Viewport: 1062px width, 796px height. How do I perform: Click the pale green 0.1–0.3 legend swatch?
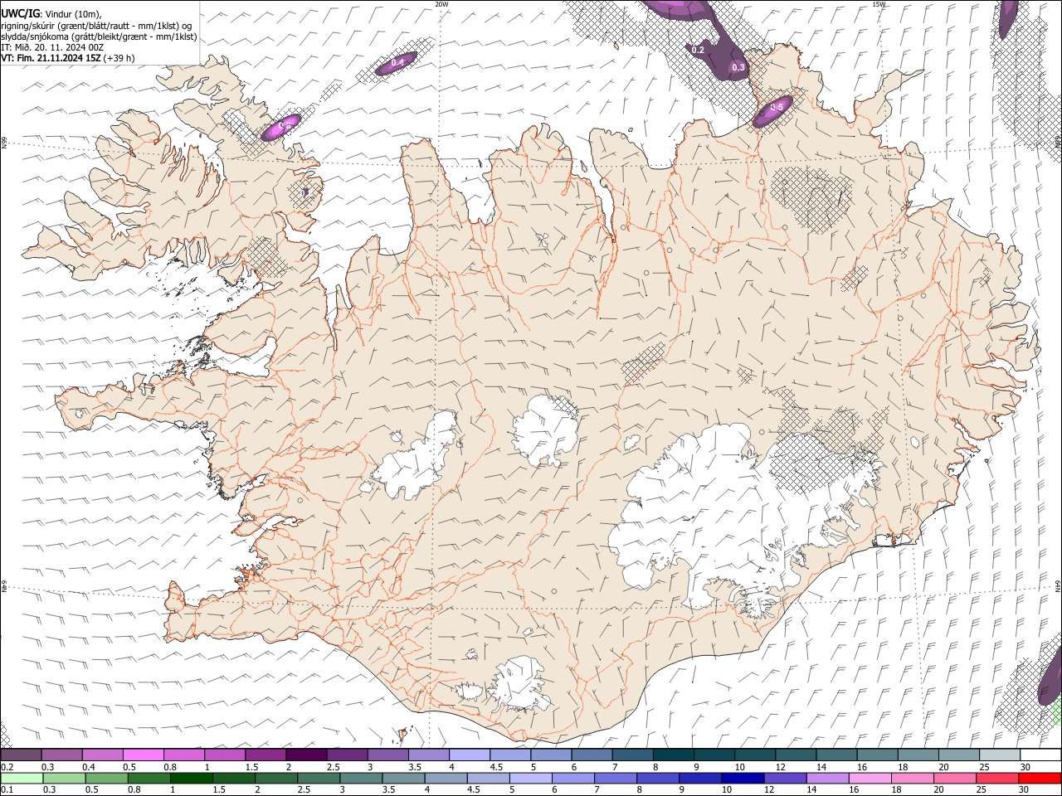[x=22, y=778]
